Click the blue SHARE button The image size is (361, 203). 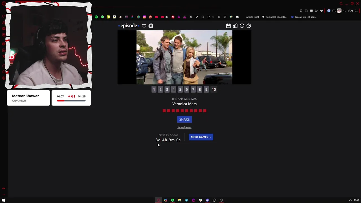coord(184,119)
